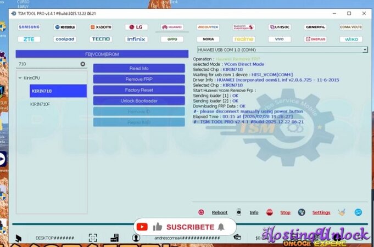This screenshot has height=247, width=374.
Task: Click the red power Reboot icon
Action: pos(201,212)
